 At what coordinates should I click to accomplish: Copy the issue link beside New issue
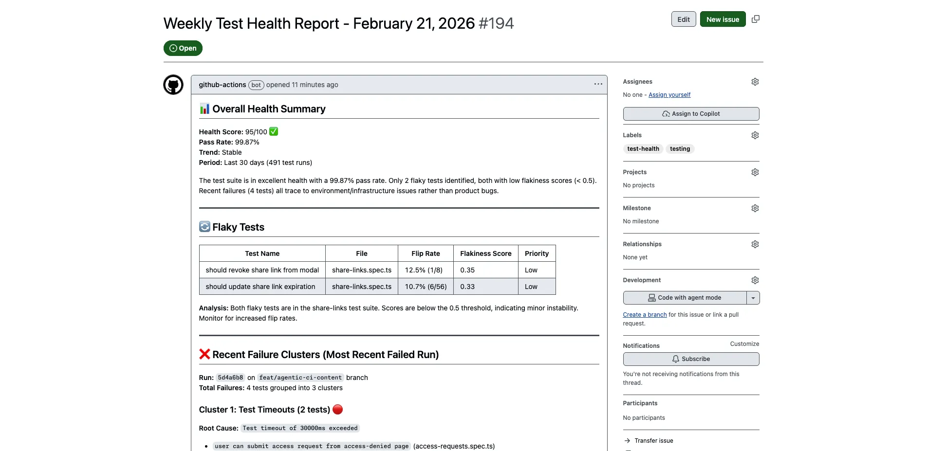coord(756,18)
